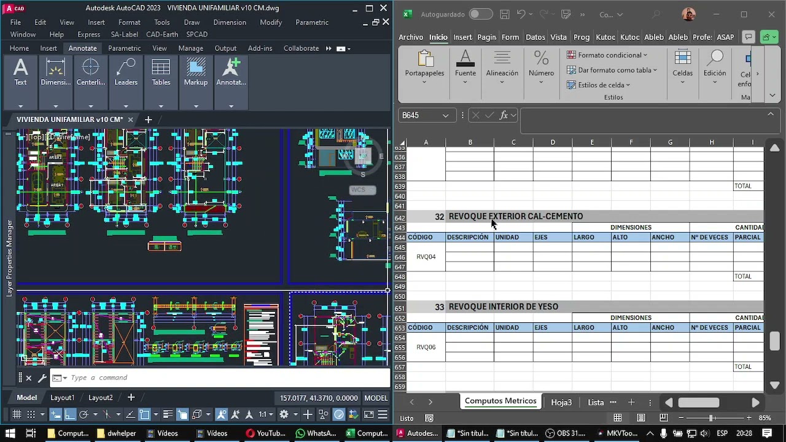Screen dimensions: 786x442
Task: Open the Markup panel icon
Action: point(196,72)
